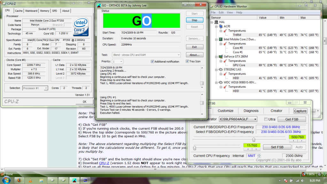Click the volume speaker tray icon

coord(303,181)
